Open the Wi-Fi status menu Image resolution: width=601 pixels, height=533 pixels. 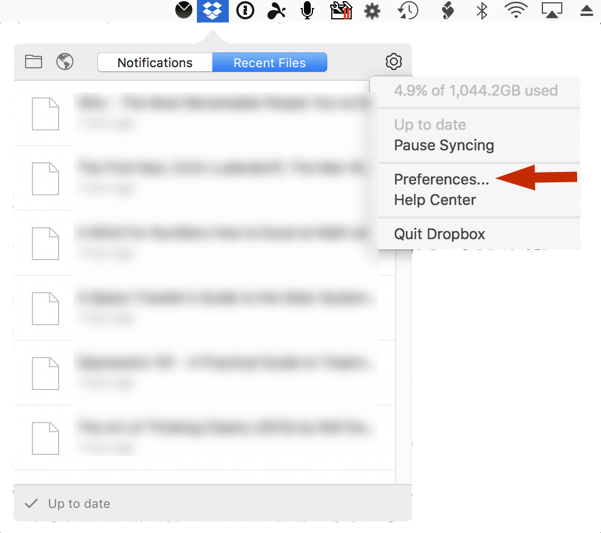tap(516, 11)
